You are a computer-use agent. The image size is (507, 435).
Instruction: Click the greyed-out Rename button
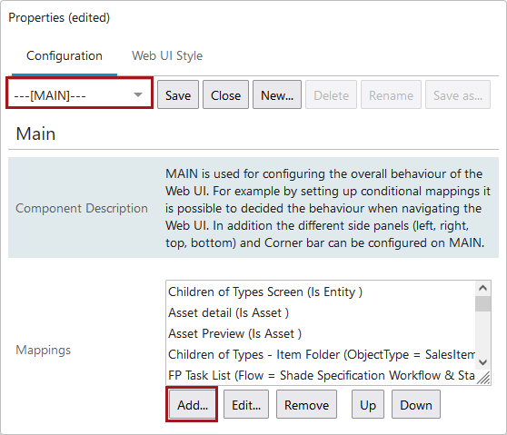[x=391, y=95]
